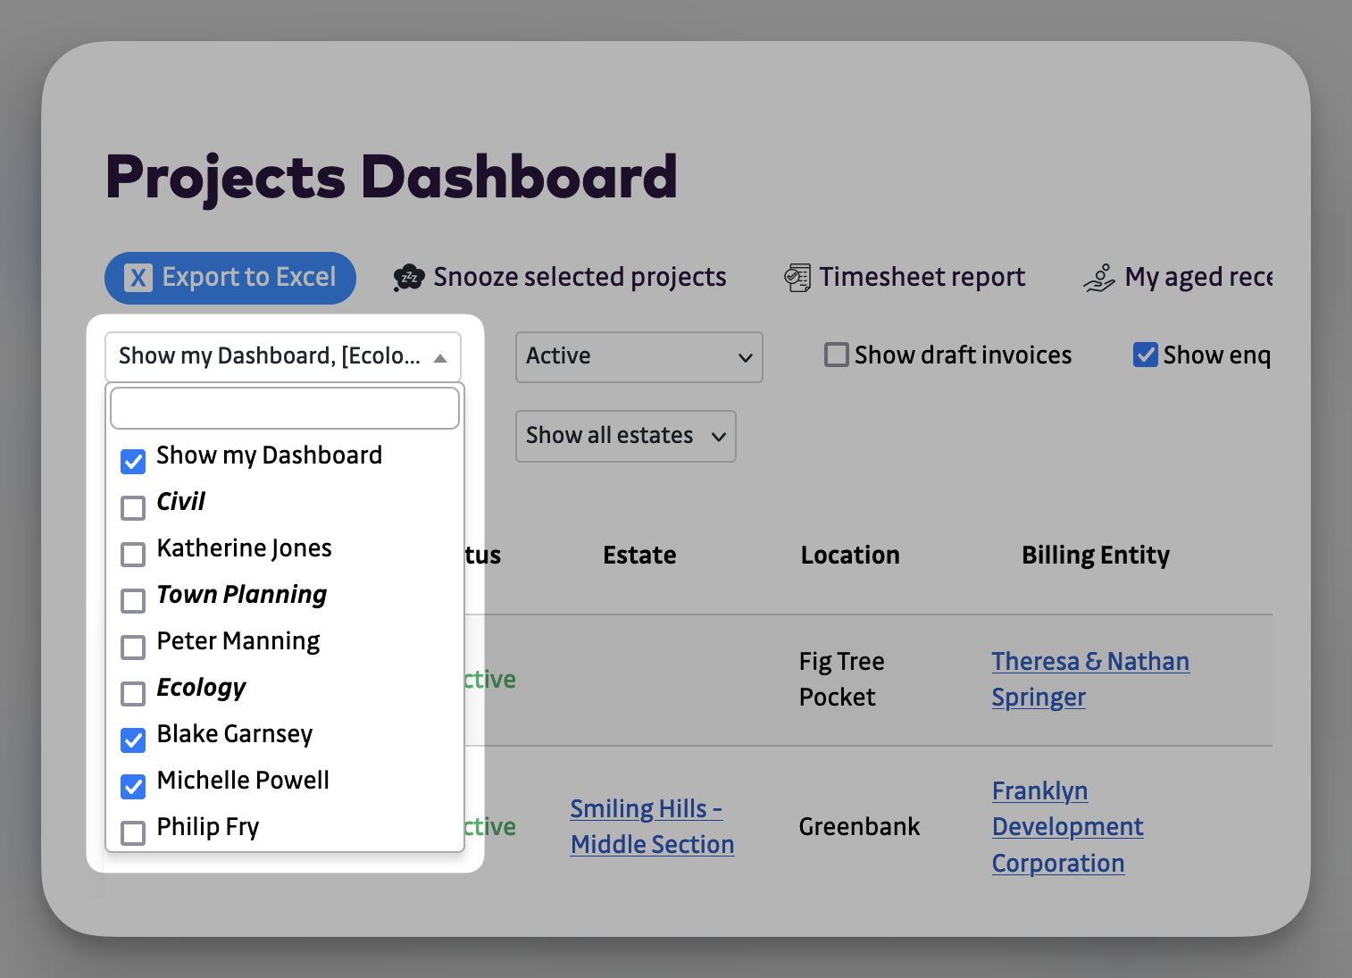The image size is (1352, 978).
Task: Click Snooze selected projects
Action: [579, 277]
